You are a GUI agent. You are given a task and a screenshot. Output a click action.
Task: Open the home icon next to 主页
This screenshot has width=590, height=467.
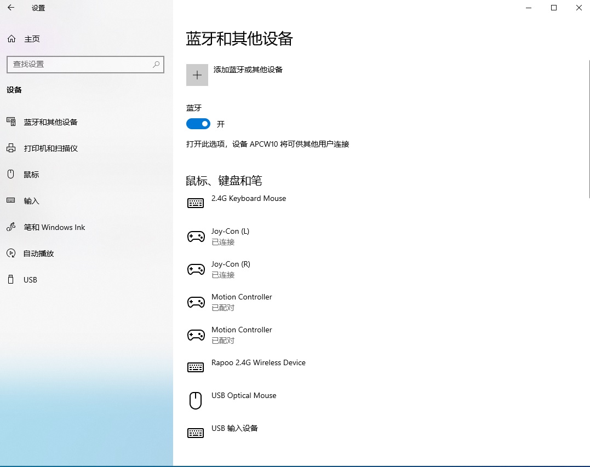point(12,39)
